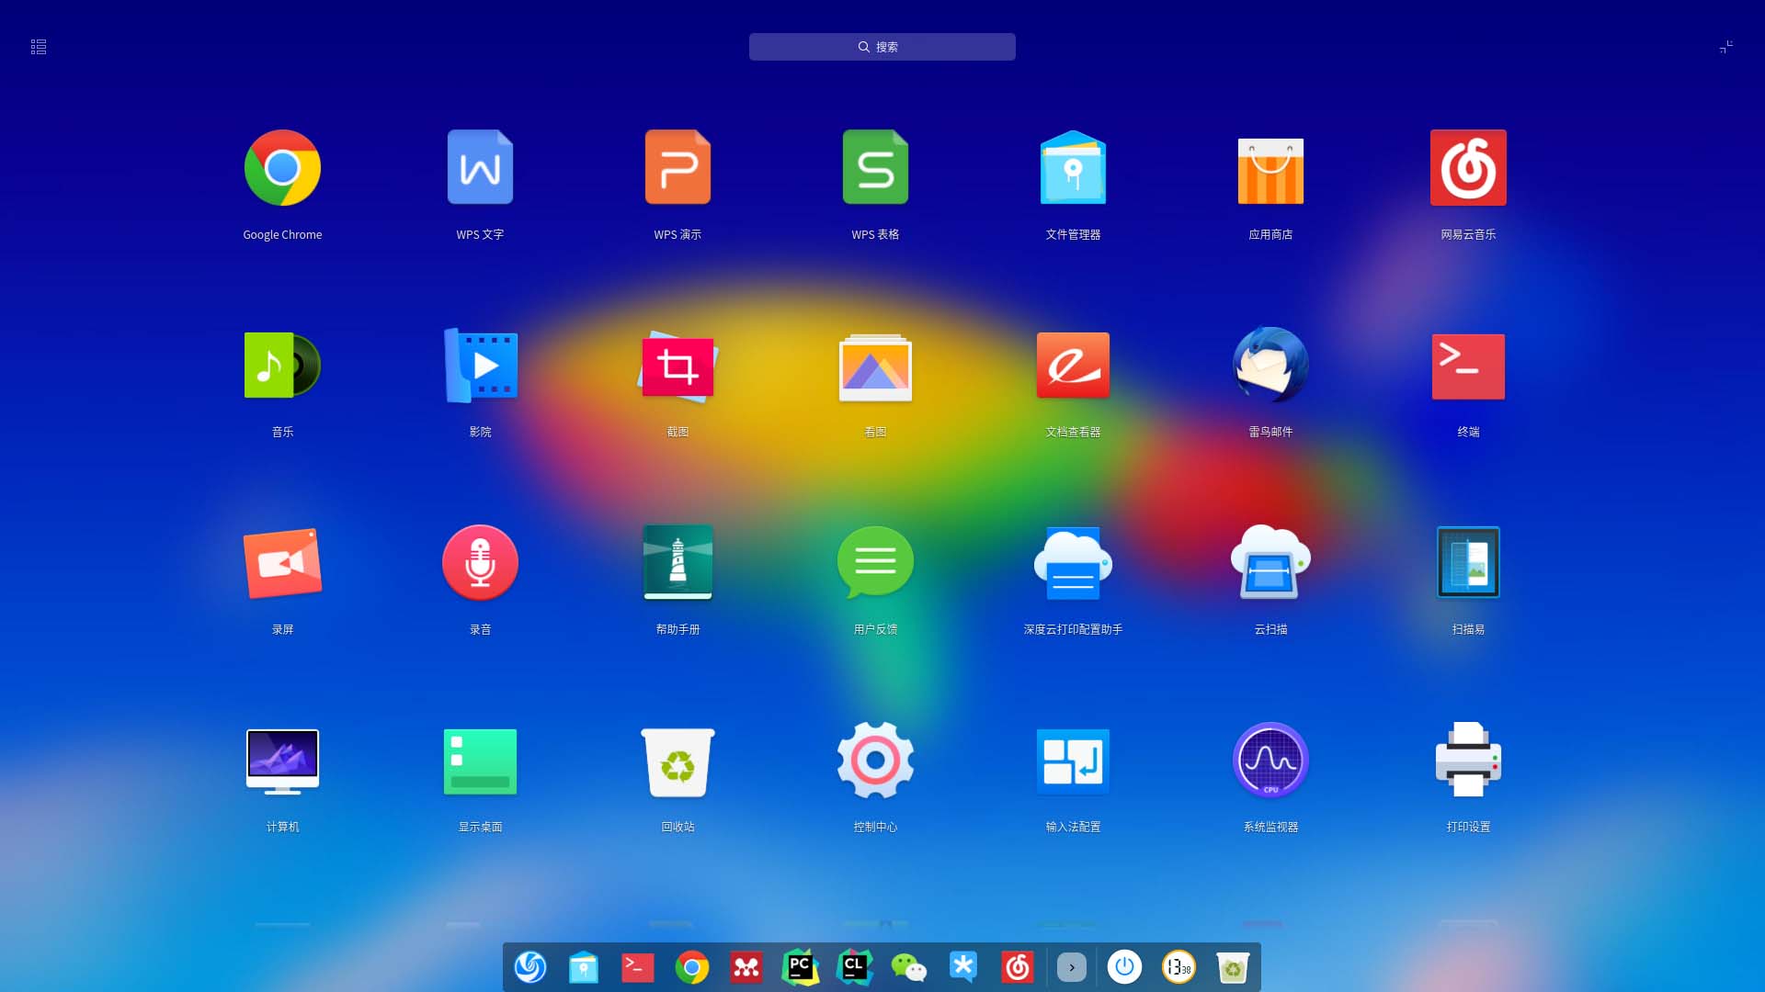1765x992 pixels.
Task: Open the trash bin in dock
Action: pyautogui.click(x=1233, y=967)
